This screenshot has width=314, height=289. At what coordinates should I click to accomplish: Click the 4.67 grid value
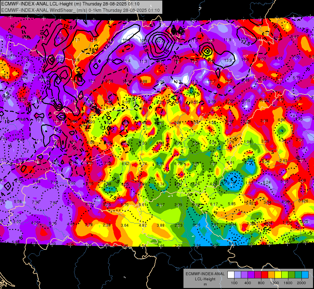282,120
